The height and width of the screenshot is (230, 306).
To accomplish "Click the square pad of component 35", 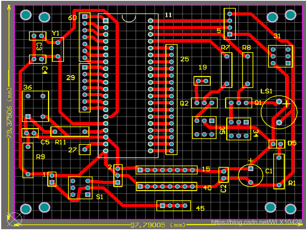I will [x=212, y=120].
